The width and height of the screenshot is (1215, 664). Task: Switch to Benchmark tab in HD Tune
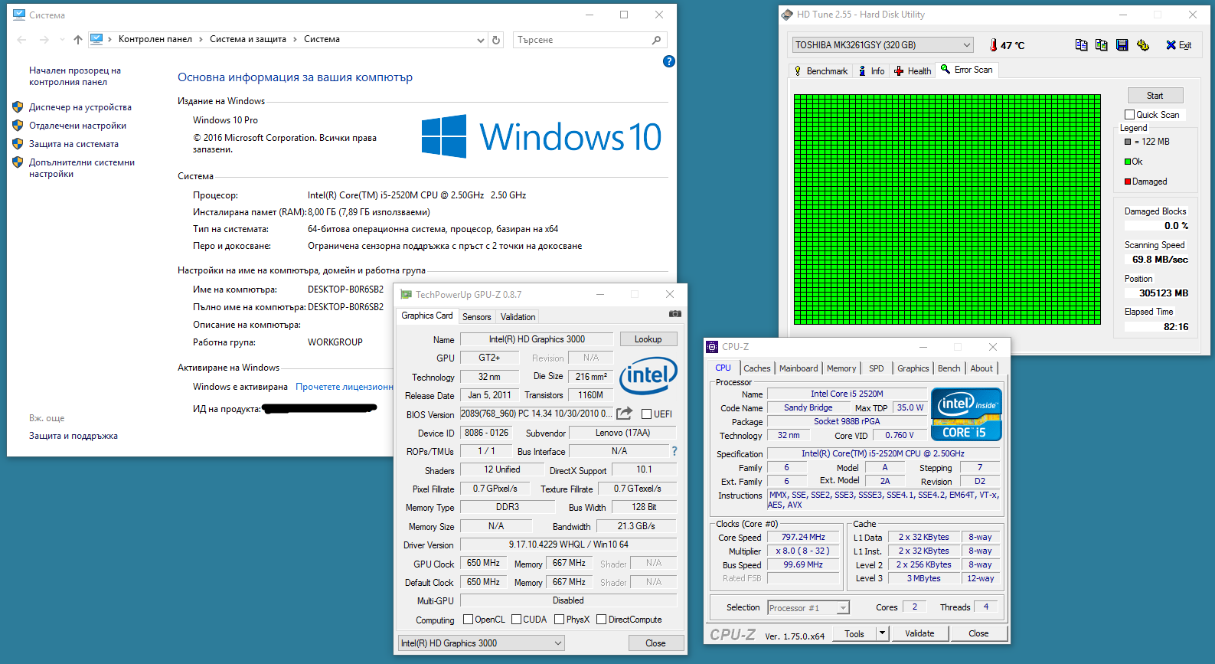click(821, 71)
